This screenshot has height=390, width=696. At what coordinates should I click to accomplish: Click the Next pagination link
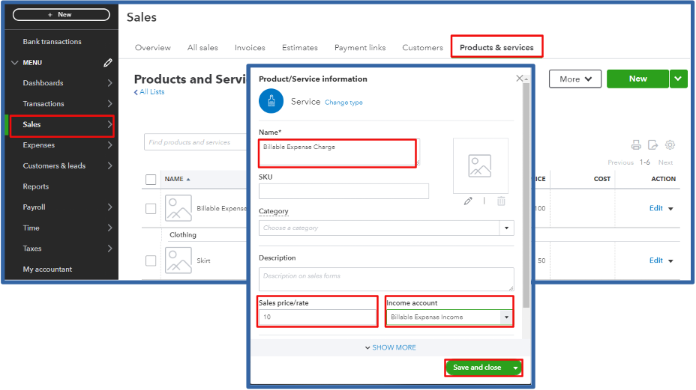click(665, 162)
